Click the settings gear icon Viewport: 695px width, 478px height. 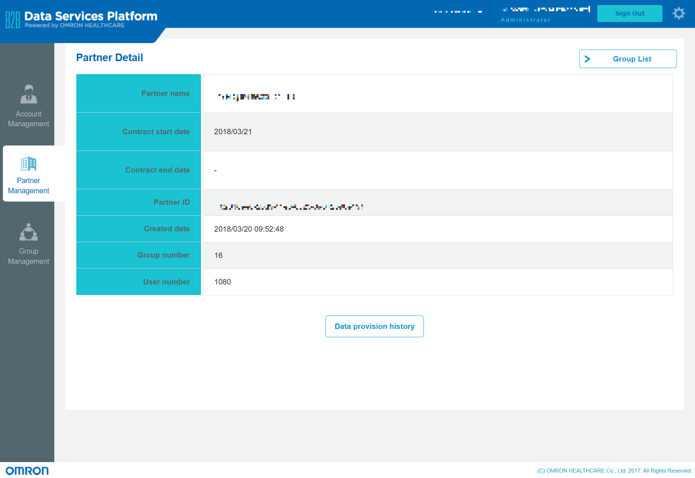tap(679, 13)
